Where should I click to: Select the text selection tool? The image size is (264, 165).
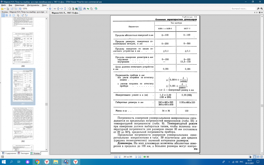[x=73, y=9]
